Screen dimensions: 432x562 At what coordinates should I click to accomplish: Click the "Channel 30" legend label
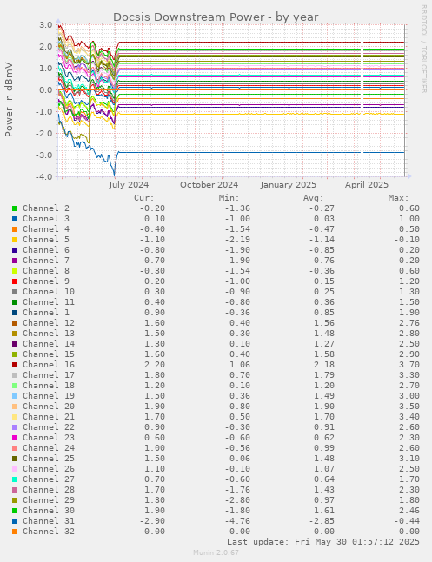pos(49,511)
